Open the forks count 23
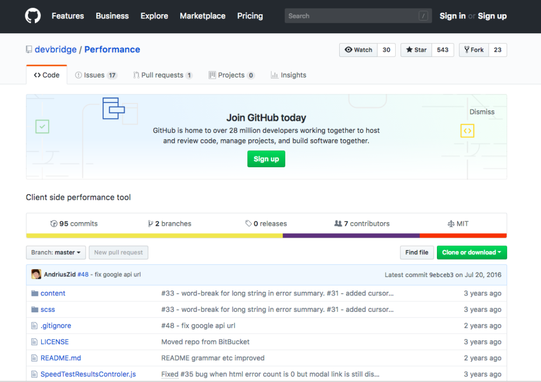The image size is (541, 382). coord(498,50)
